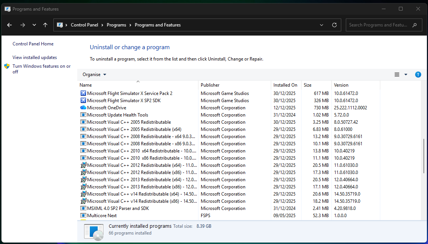Click Visual C++ 2012 (x86) installer icon
The width and height of the screenshot is (428, 244).
coord(83,172)
